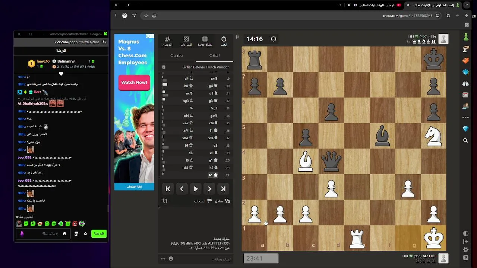
Task: Open the Sicilian Defense: French Variation link
Action: [206, 67]
